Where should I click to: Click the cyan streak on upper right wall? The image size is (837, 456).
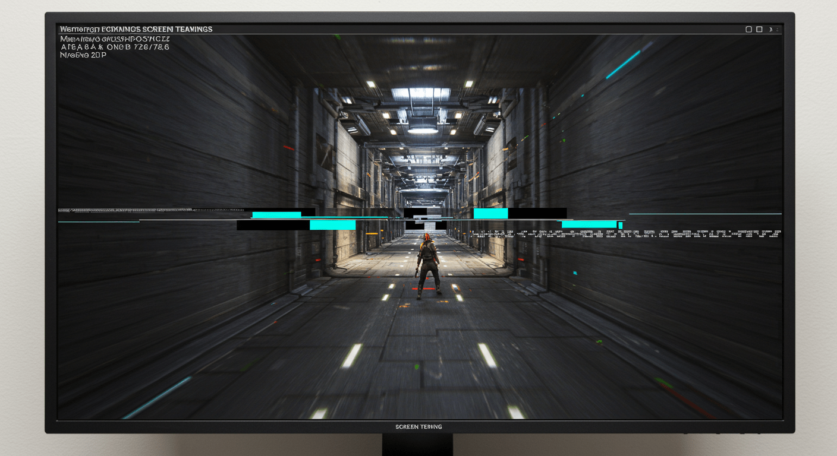click(x=623, y=65)
